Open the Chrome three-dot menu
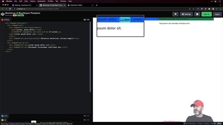This screenshot has height=125, width=223. (221, 9)
